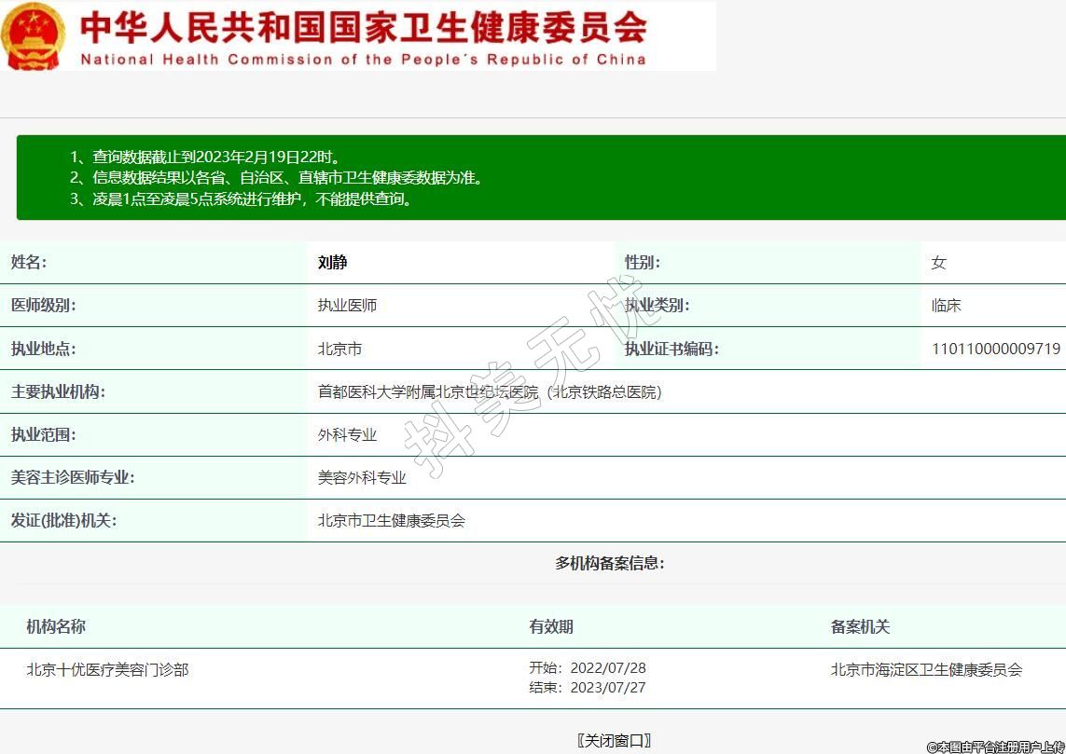Screen dimensions: 1066x754
Task: Select the doctor name 刘静
Action: pyautogui.click(x=332, y=263)
